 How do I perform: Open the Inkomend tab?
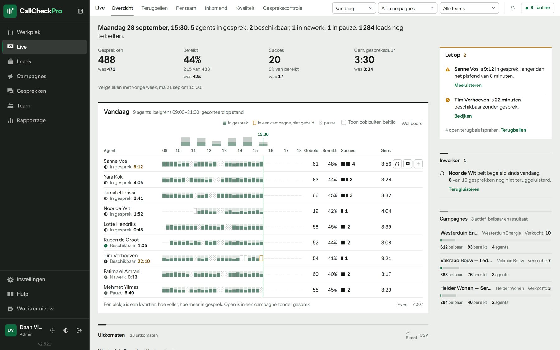216,8
